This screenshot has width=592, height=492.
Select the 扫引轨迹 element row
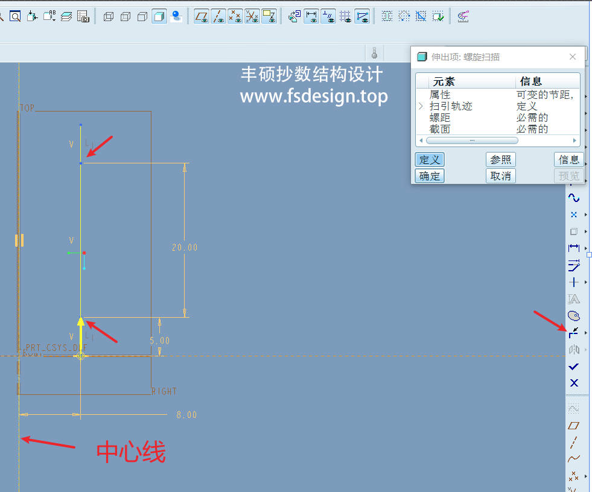pos(451,106)
